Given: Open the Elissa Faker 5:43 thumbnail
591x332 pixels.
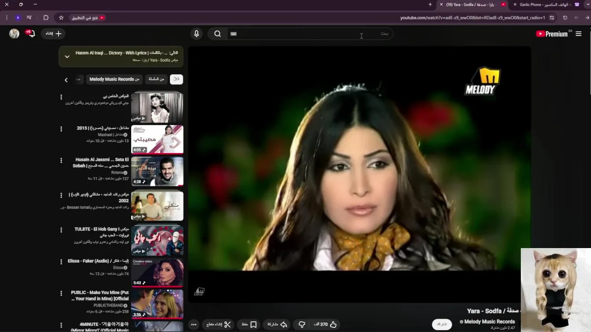Looking at the screenshot, I should click(157, 272).
